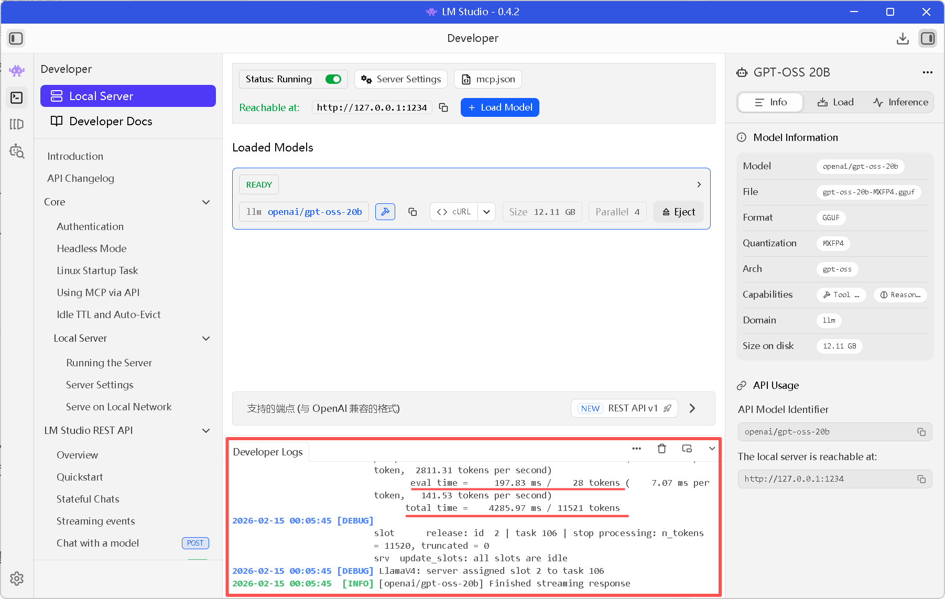Viewport: 945px width, 599px height.
Task: Toggle the left sidebar panel icon
Action: 16,38
